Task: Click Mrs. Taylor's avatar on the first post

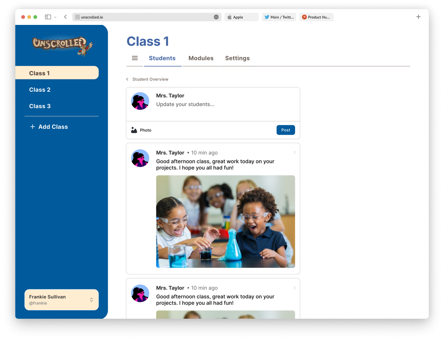Action: click(x=140, y=158)
